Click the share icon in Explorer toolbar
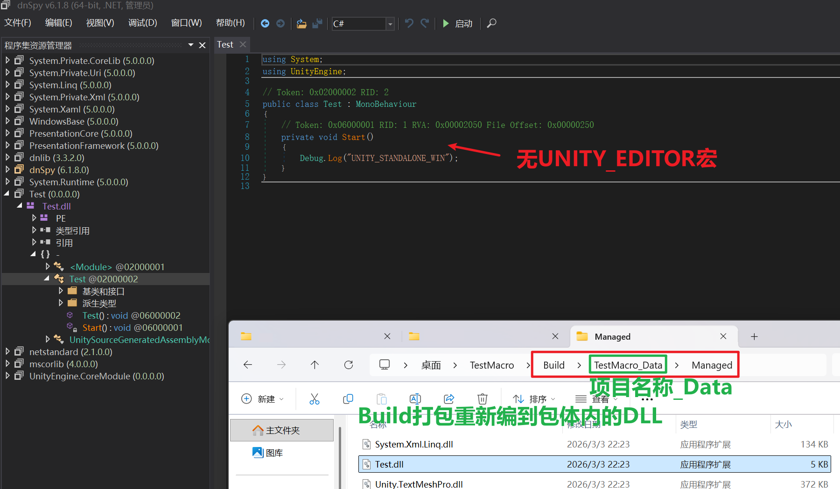 (x=449, y=399)
